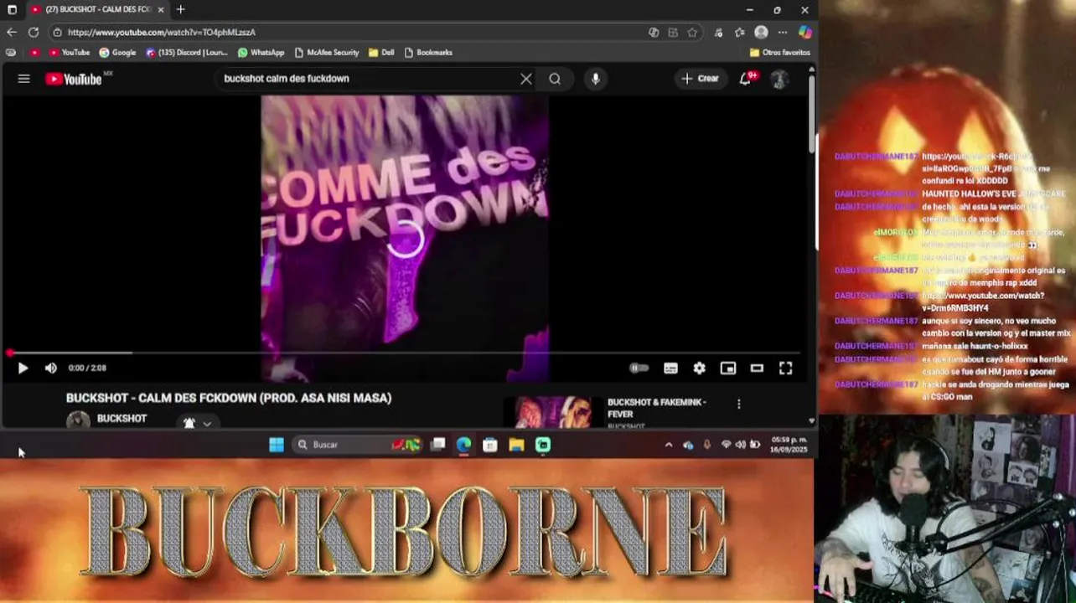Show hidden system tray icons
Screen dimensions: 1076x603
[668, 445]
